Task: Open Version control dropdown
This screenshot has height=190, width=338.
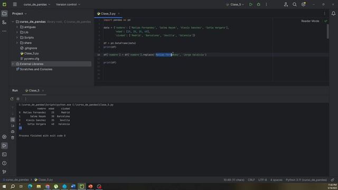Action: pos(68,5)
